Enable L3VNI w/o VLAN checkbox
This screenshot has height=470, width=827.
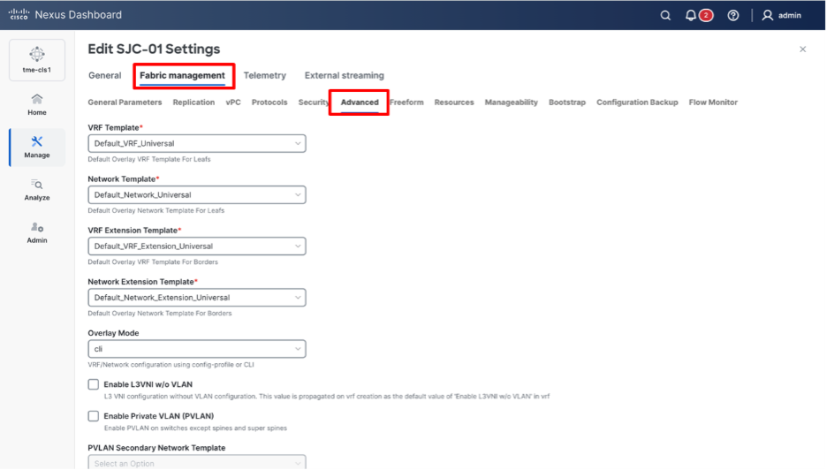(94, 384)
